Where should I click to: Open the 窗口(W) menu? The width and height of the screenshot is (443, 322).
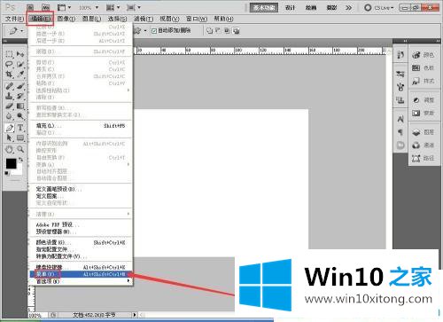(x=197, y=19)
